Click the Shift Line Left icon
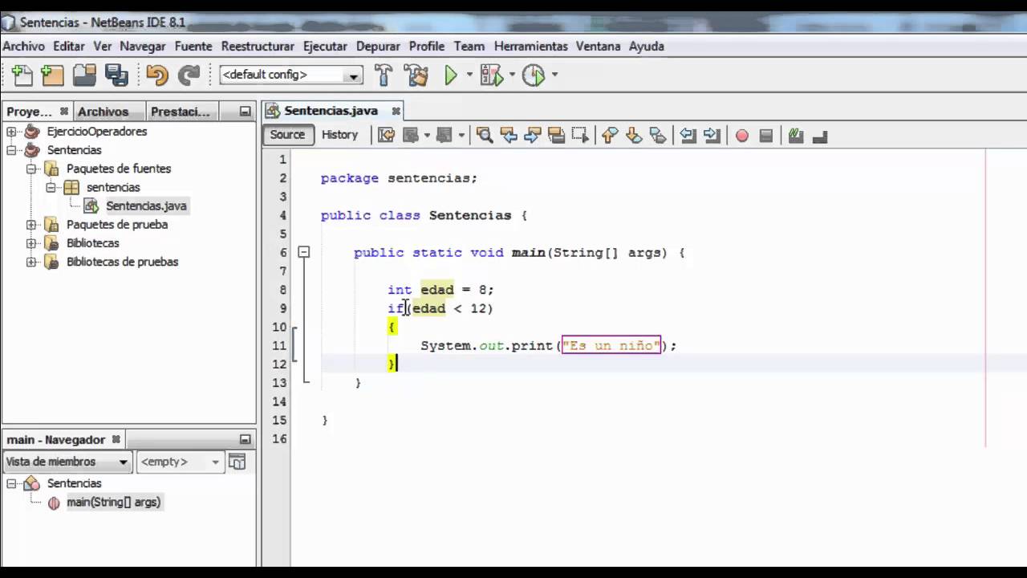 688,136
